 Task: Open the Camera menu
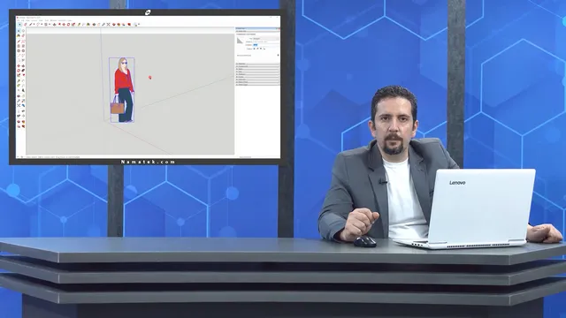[x=34, y=20]
